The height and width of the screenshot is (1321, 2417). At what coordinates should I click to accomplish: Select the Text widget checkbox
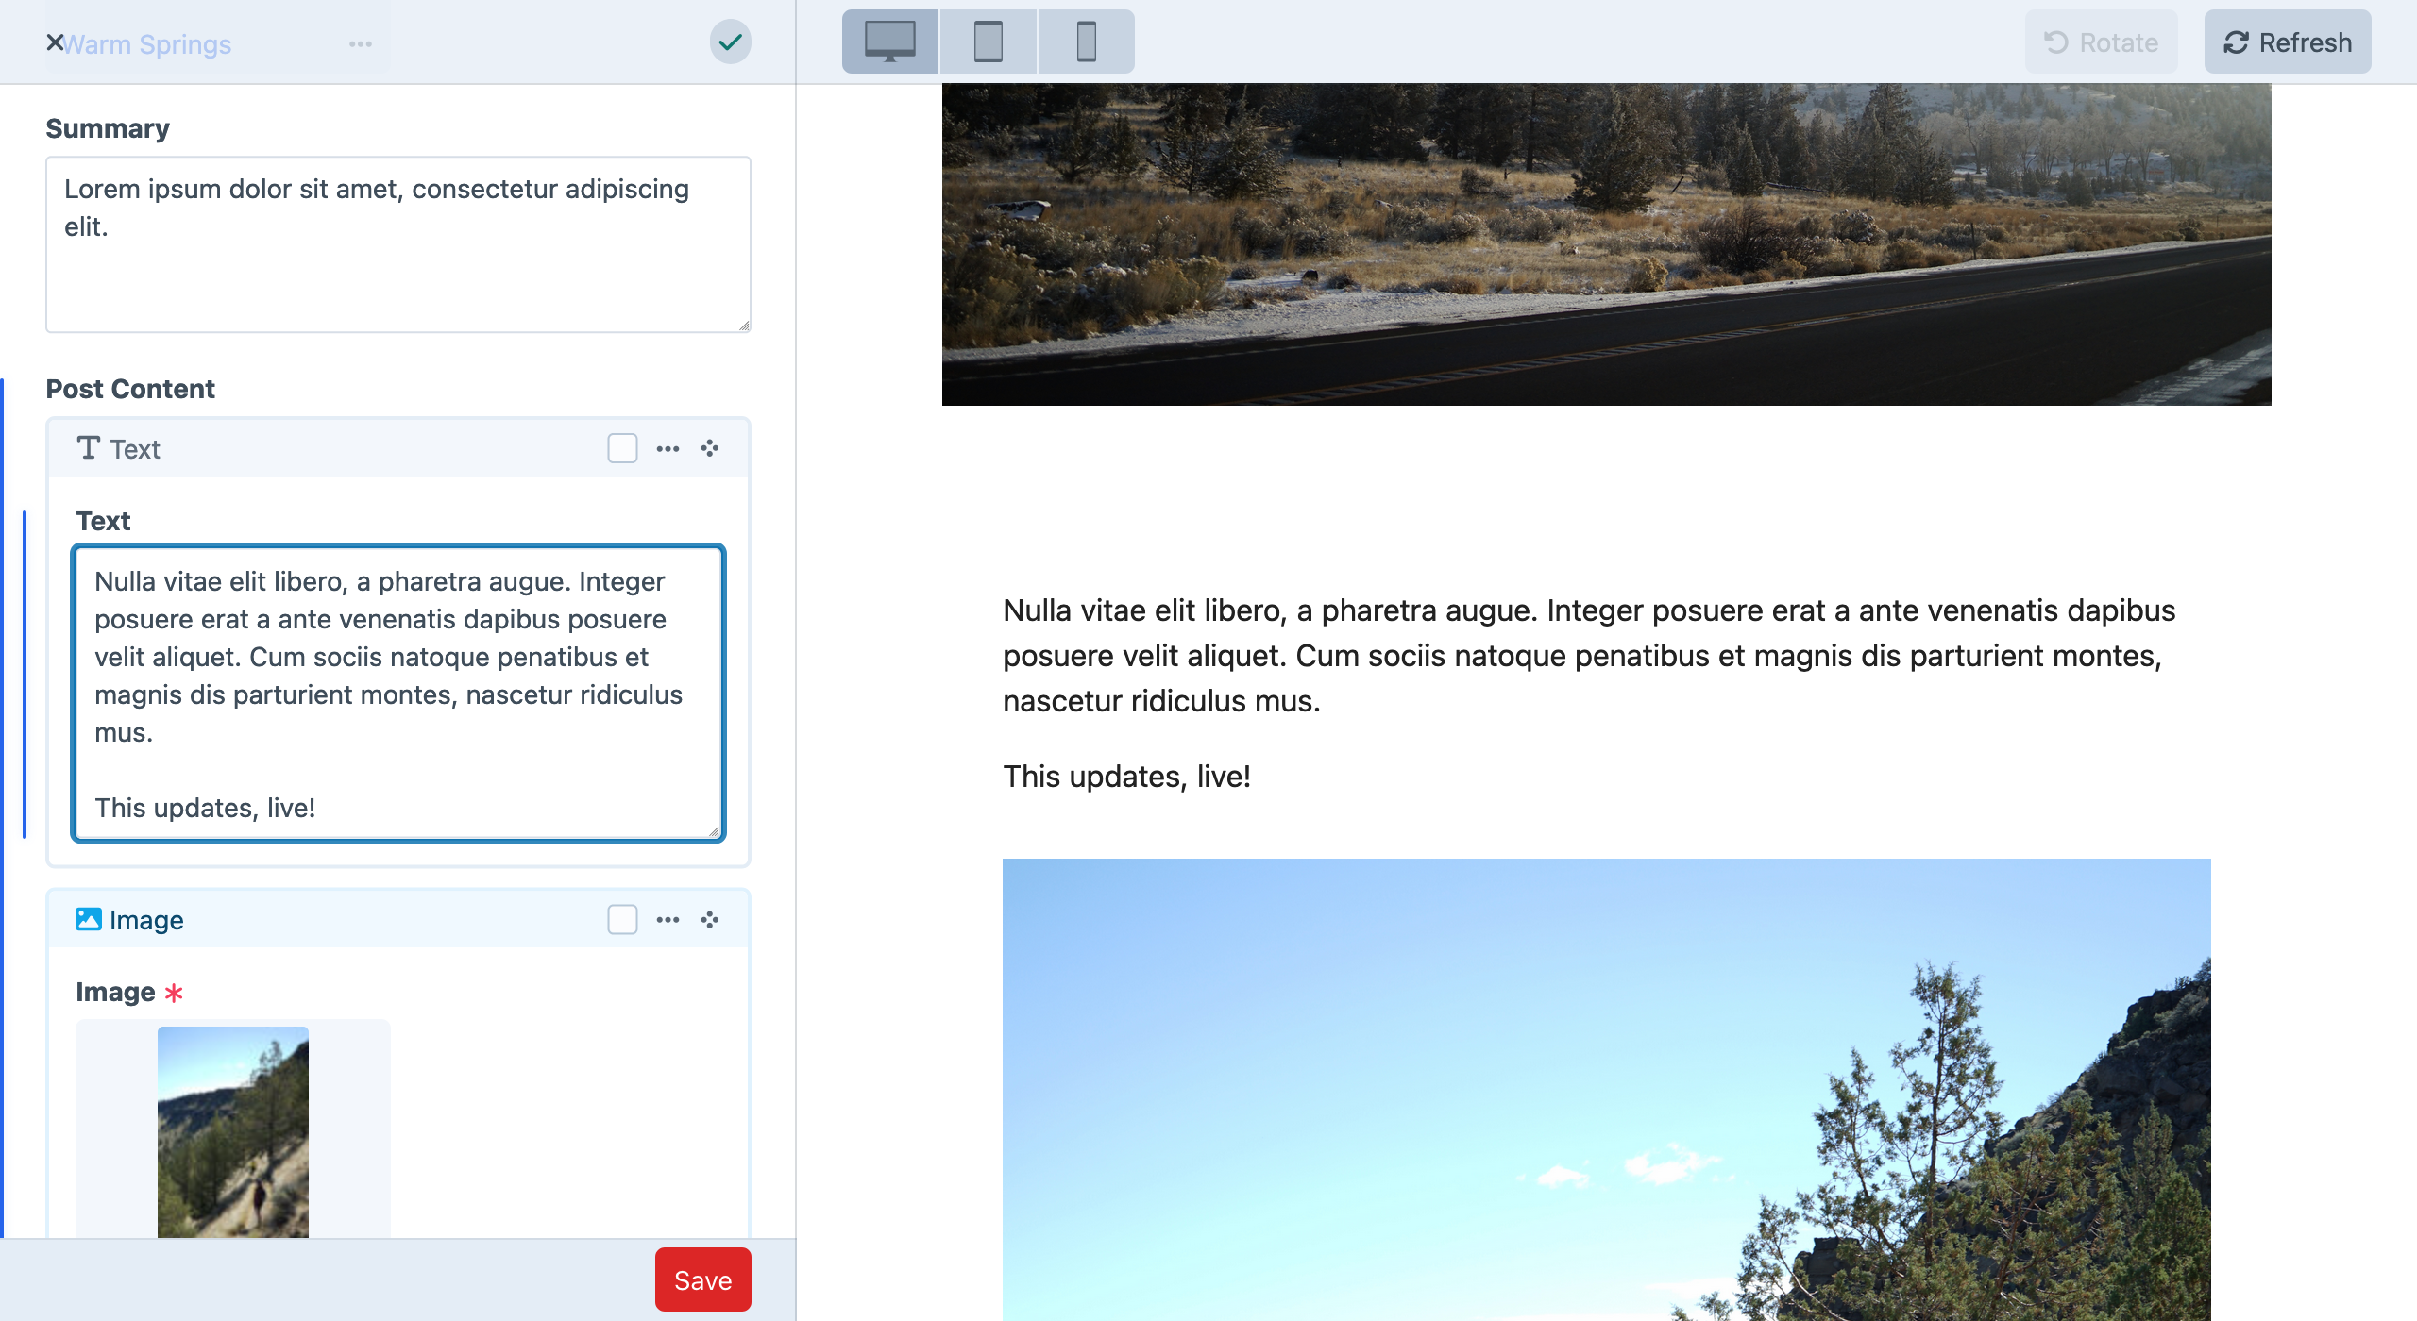pyautogui.click(x=621, y=448)
